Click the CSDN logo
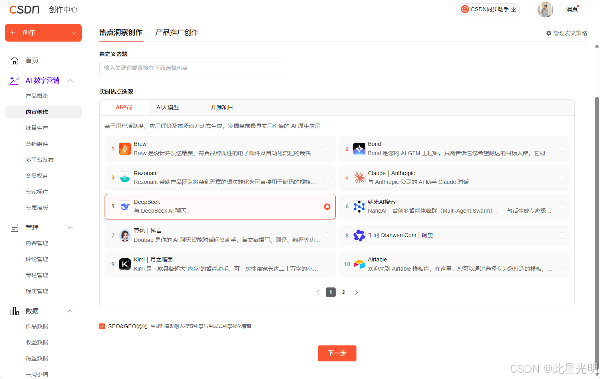The image size is (600, 379). [x=24, y=10]
